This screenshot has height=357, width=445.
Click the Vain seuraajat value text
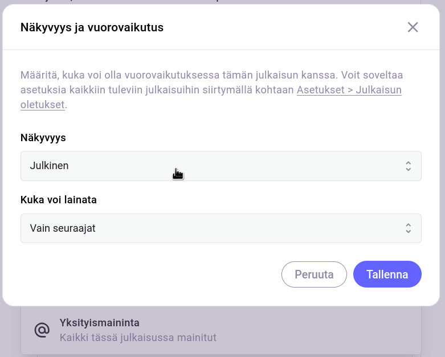pos(63,228)
